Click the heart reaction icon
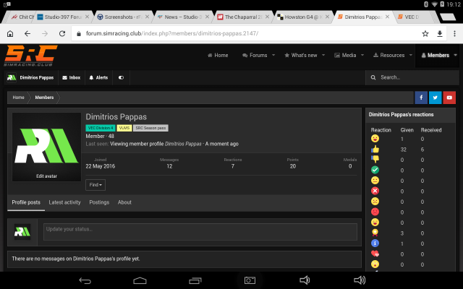The image size is (463, 289). click(x=375, y=254)
